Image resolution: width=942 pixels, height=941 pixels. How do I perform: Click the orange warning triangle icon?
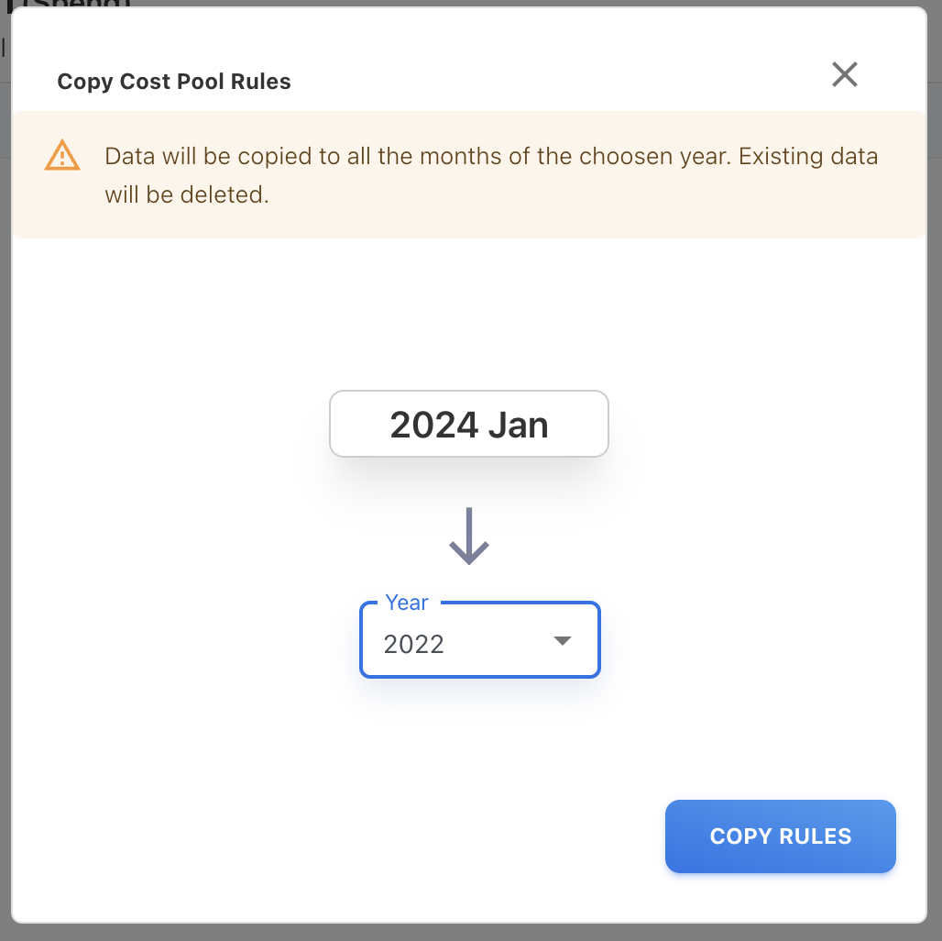coord(62,156)
